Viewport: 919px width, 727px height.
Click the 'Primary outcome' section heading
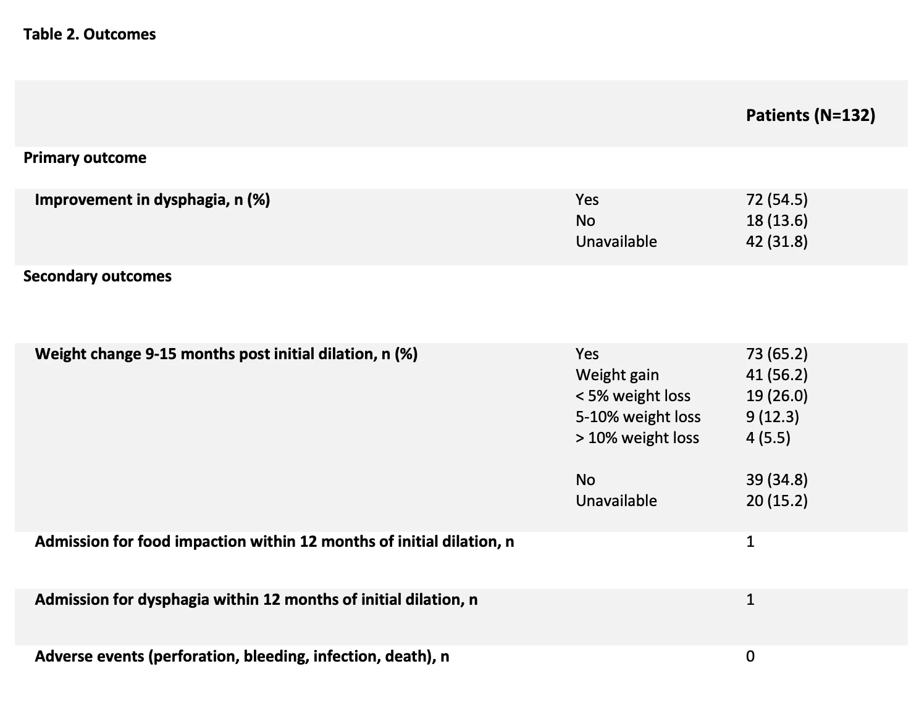[x=85, y=158]
